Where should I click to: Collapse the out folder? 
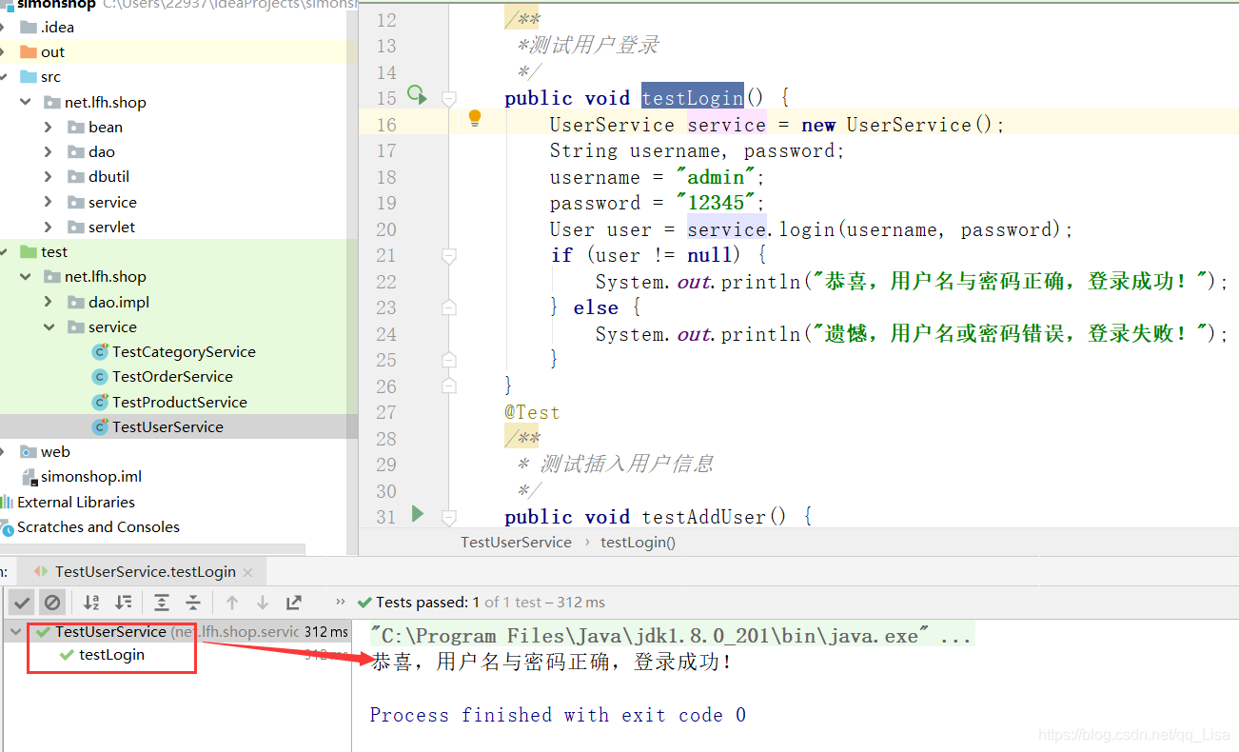click(x=4, y=52)
